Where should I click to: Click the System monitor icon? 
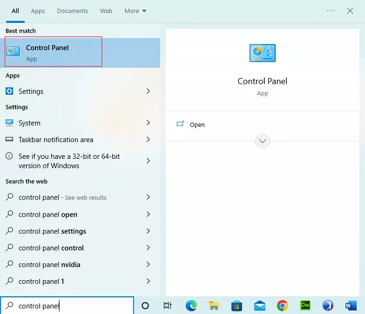(x=9, y=122)
